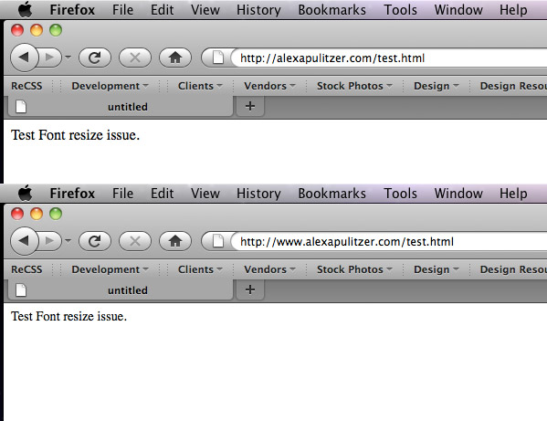Screen dimensions: 547x421
Task: Click smaller 'Test Font resize issue.' text in bottom window
Action: coord(68,316)
